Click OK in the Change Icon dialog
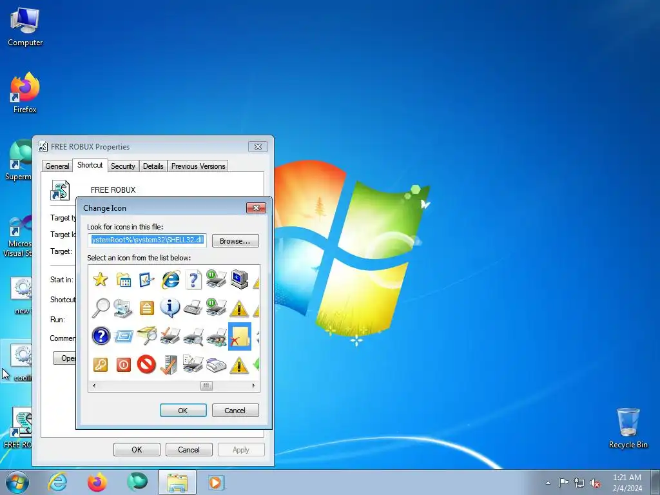The height and width of the screenshot is (495, 660). click(183, 411)
